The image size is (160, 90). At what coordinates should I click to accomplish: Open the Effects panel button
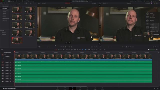[x=18, y=1]
